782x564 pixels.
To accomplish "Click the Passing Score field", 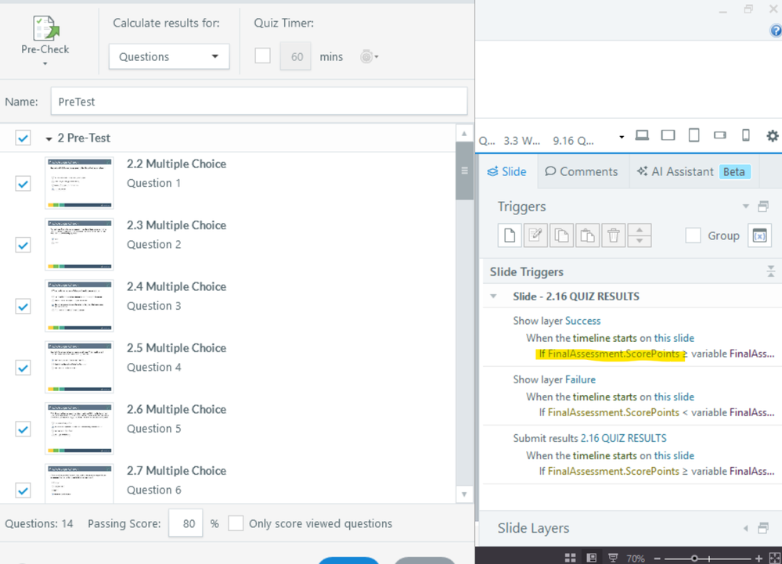I will (186, 523).
